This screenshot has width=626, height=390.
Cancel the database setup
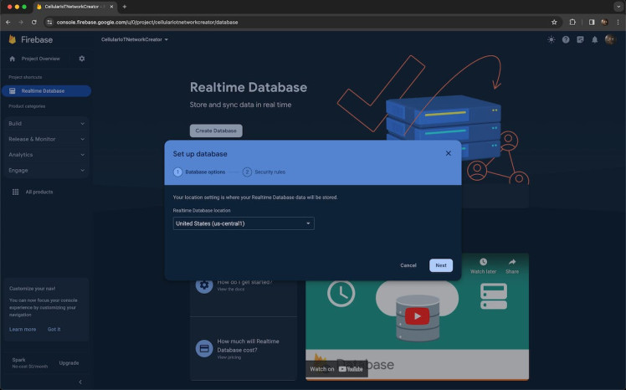point(408,265)
